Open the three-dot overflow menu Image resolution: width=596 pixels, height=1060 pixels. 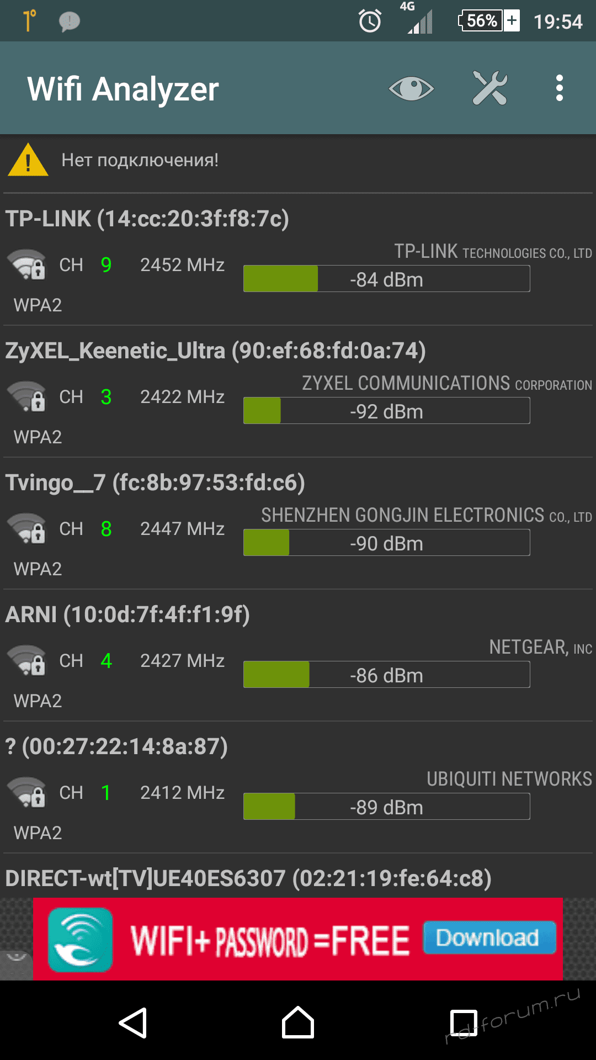(x=560, y=88)
